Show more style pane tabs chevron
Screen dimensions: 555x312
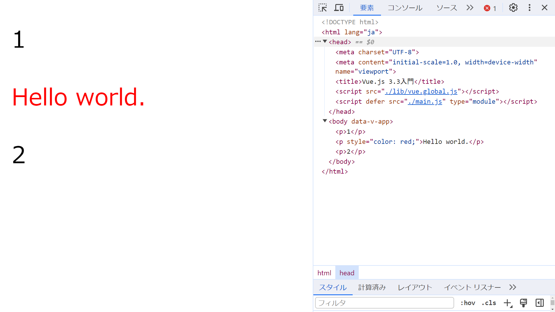513,287
